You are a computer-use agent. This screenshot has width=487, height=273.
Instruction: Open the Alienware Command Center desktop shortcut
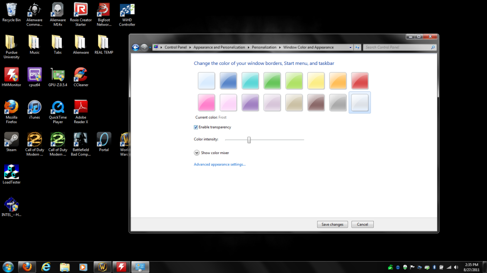(34, 14)
